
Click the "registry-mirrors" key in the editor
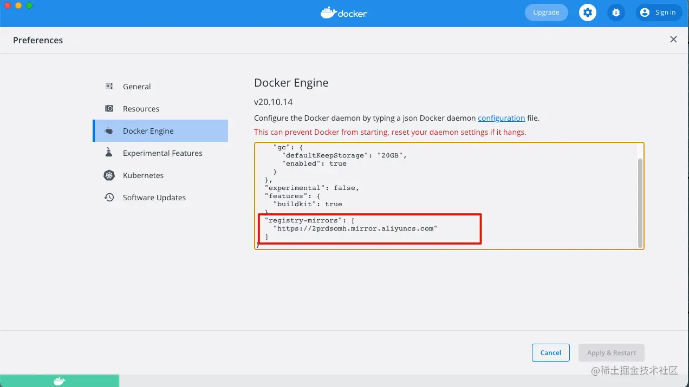click(x=304, y=220)
